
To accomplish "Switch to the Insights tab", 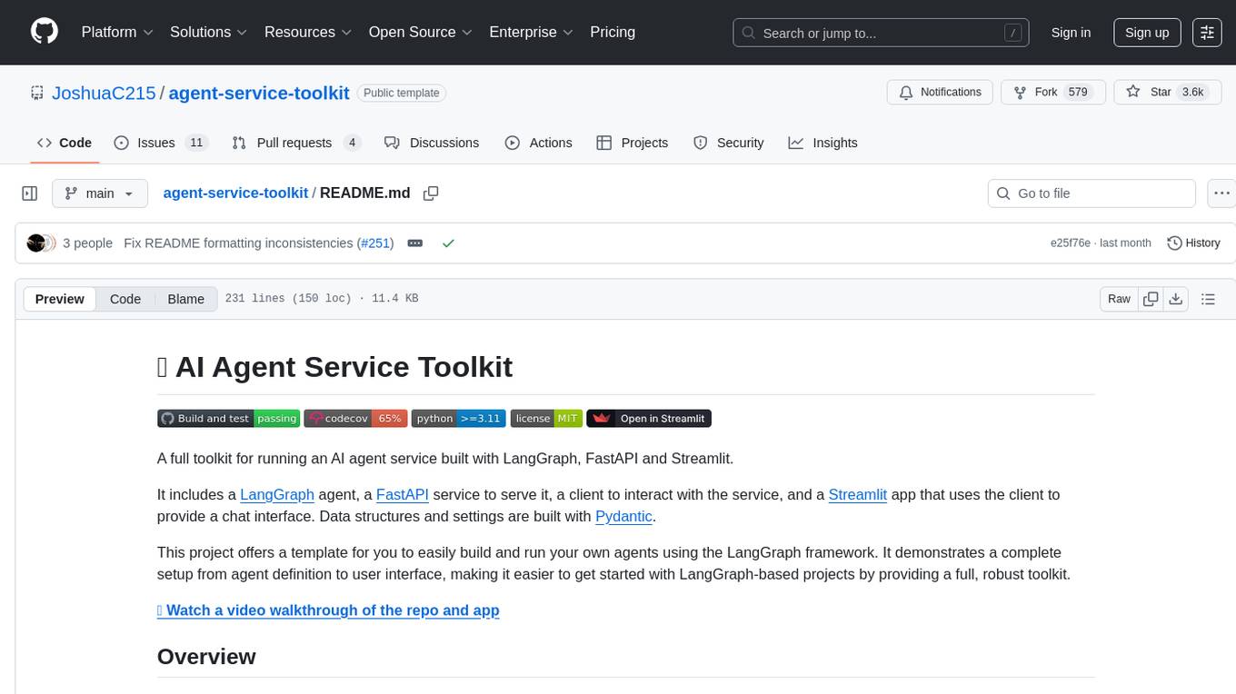I will click(x=822, y=143).
